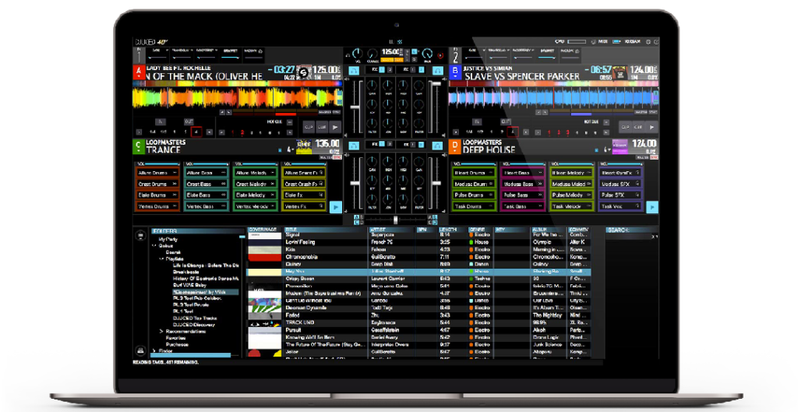The width and height of the screenshot is (798, 412).
Task: Trigger the Crest Bass sample pad
Action: point(206,184)
